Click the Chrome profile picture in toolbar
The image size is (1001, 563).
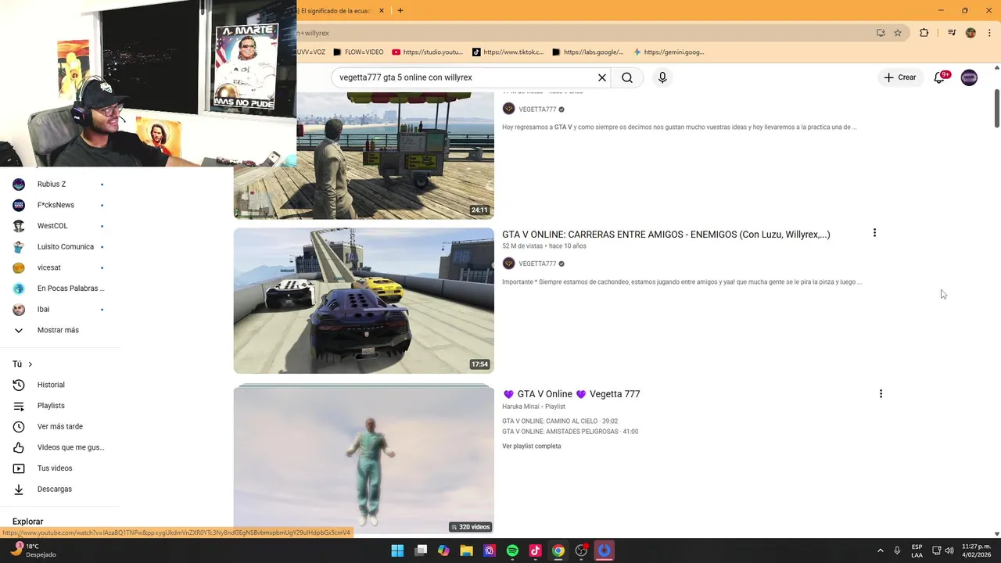(x=971, y=33)
